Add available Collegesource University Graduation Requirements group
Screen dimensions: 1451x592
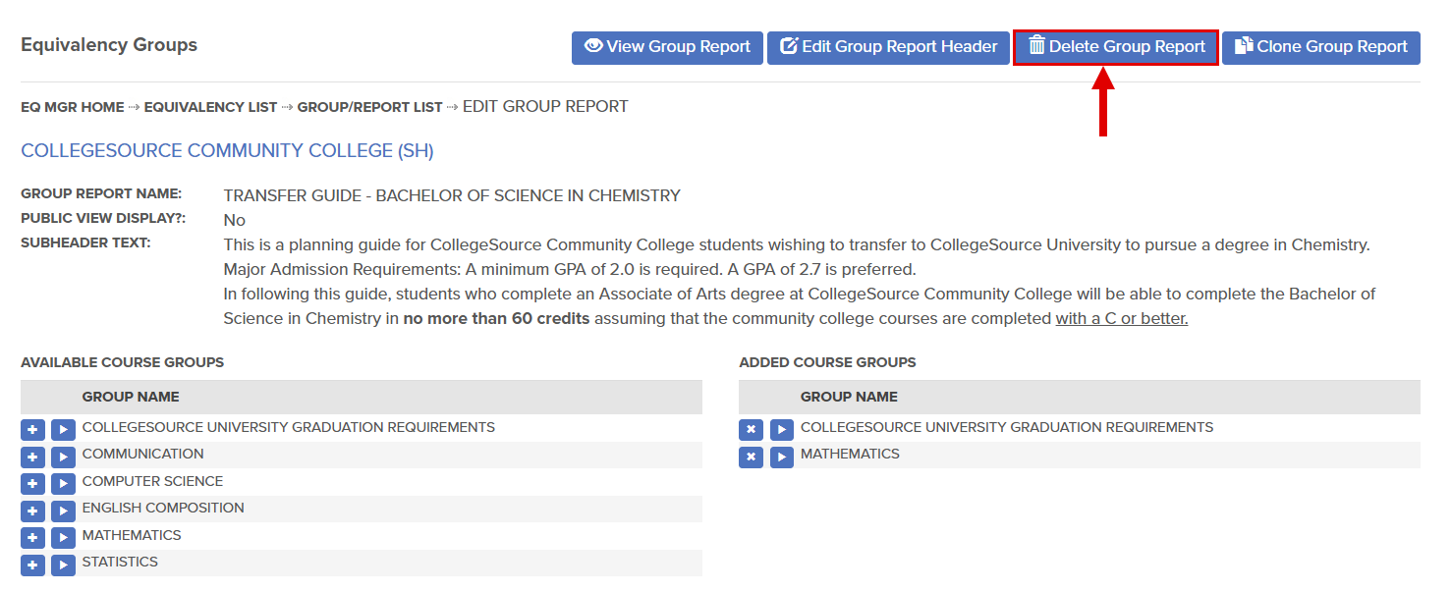32,430
